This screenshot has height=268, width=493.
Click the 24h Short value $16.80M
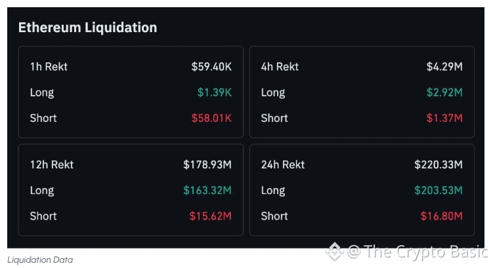(441, 216)
